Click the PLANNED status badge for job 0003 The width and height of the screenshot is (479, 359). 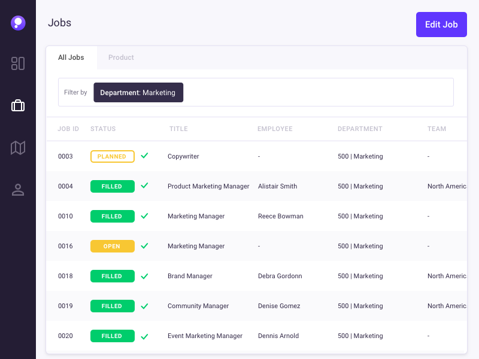pos(113,156)
